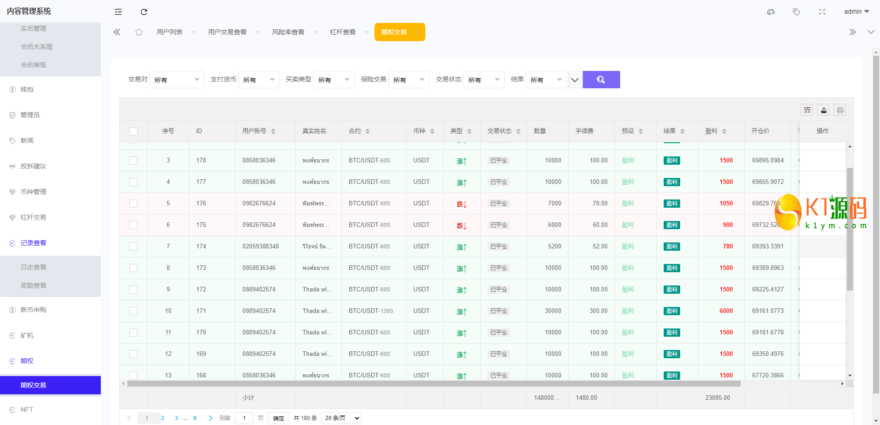Toggle the select-all header checkbox
Screen dimensions: 880x425
(133, 131)
